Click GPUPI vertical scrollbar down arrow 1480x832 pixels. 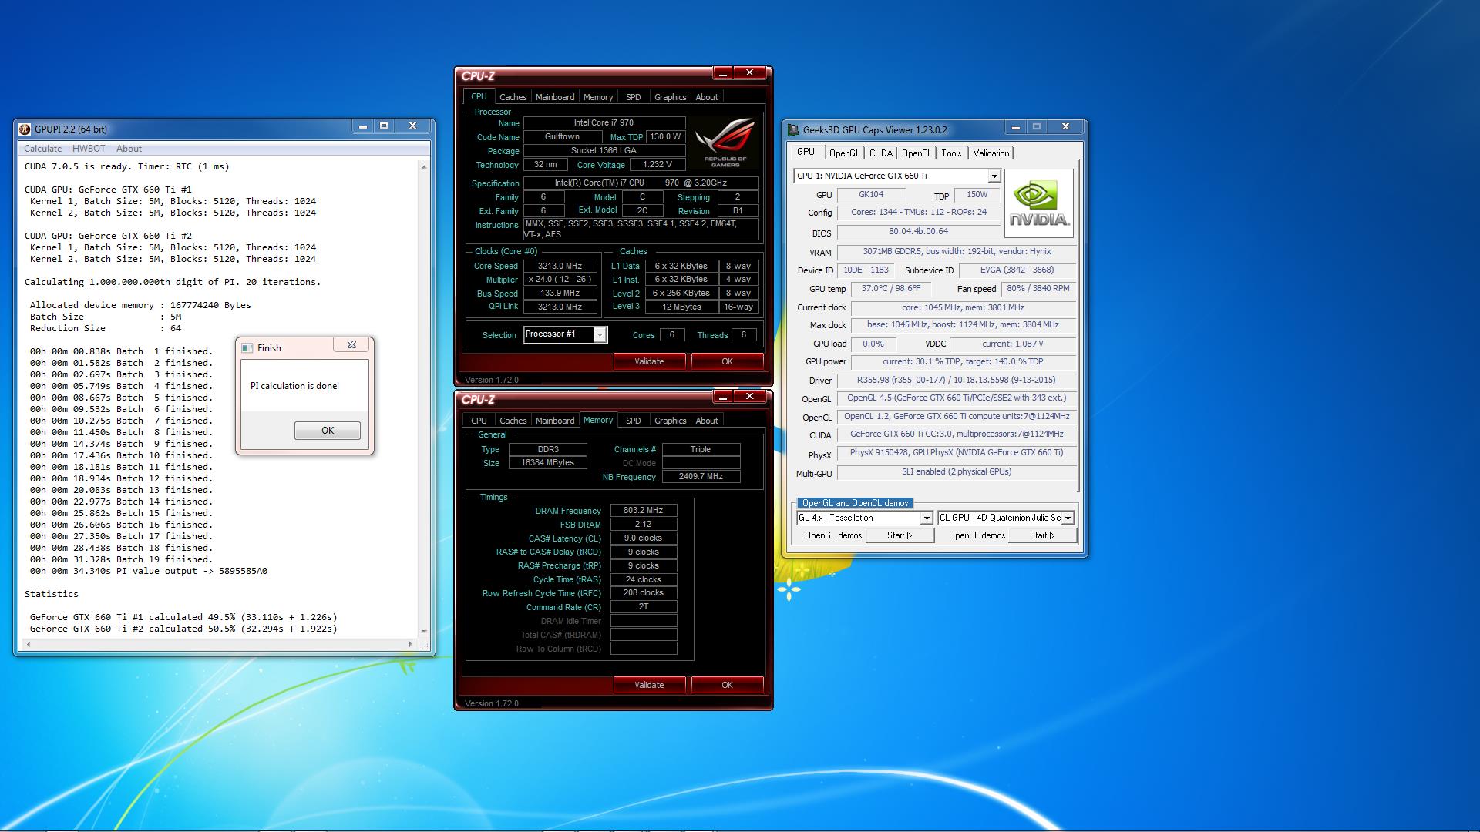pyautogui.click(x=423, y=631)
